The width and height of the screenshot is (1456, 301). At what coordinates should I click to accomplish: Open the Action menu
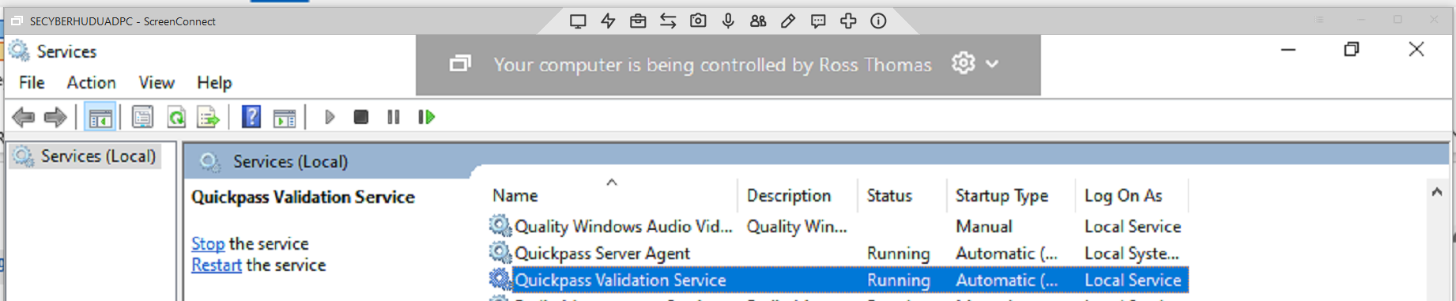coord(91,83)
